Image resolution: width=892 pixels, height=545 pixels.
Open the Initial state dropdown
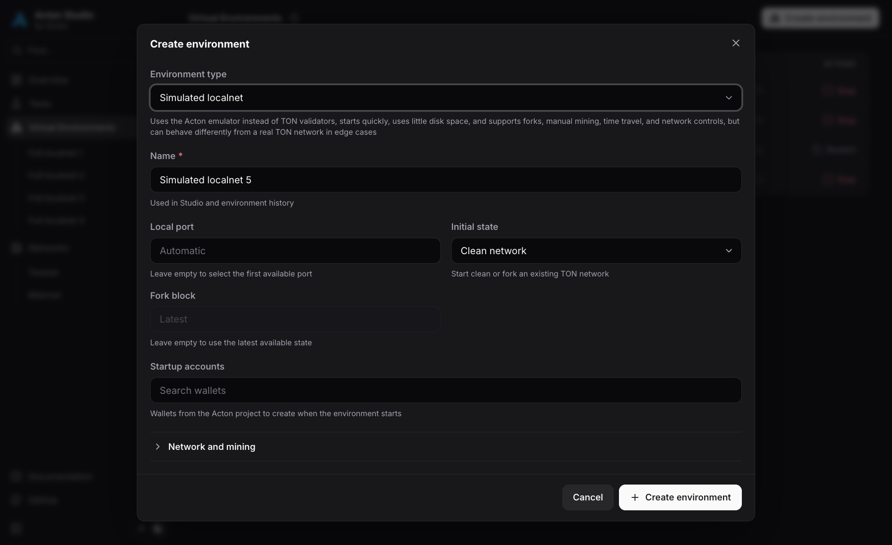[x=596, y=251]
